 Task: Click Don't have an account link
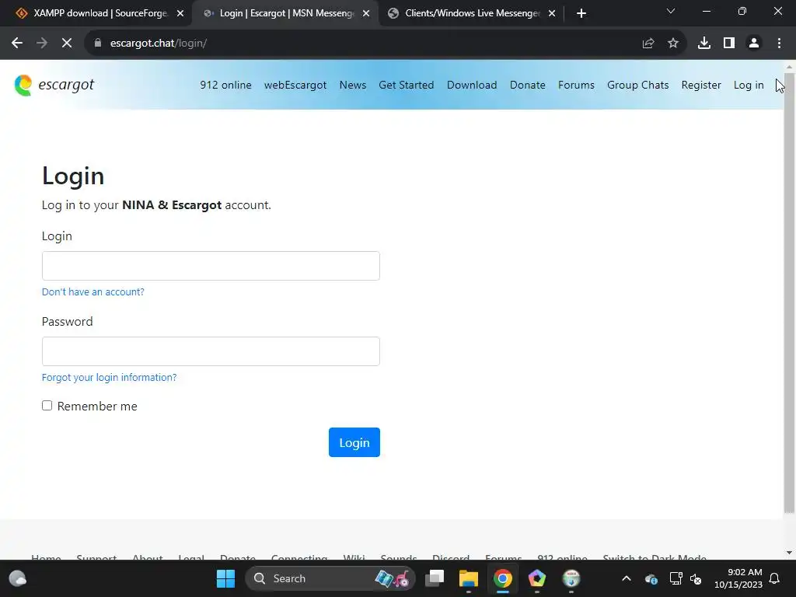[x=93, y=292]
